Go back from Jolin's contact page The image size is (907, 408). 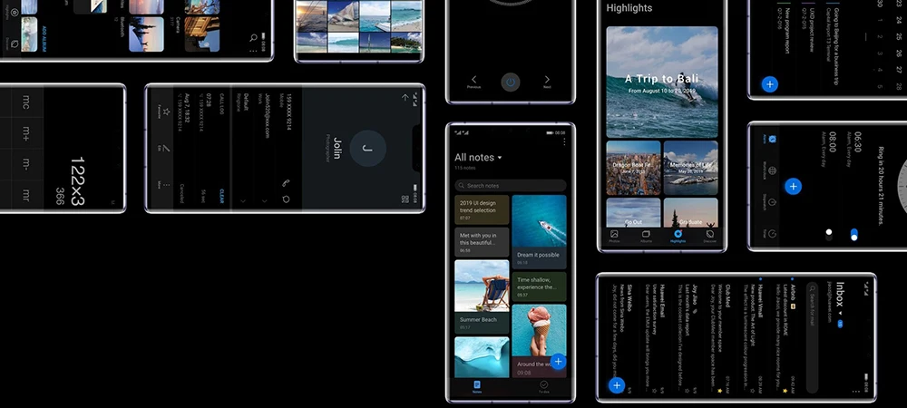click(x=405, y=97)
